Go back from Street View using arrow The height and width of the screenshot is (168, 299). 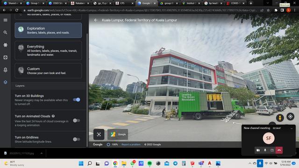96,20
